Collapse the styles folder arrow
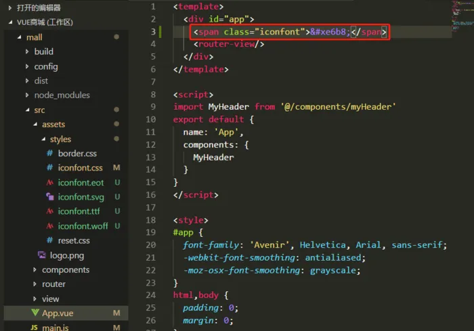This screenshot has height=331, width=474. (43, 139)
